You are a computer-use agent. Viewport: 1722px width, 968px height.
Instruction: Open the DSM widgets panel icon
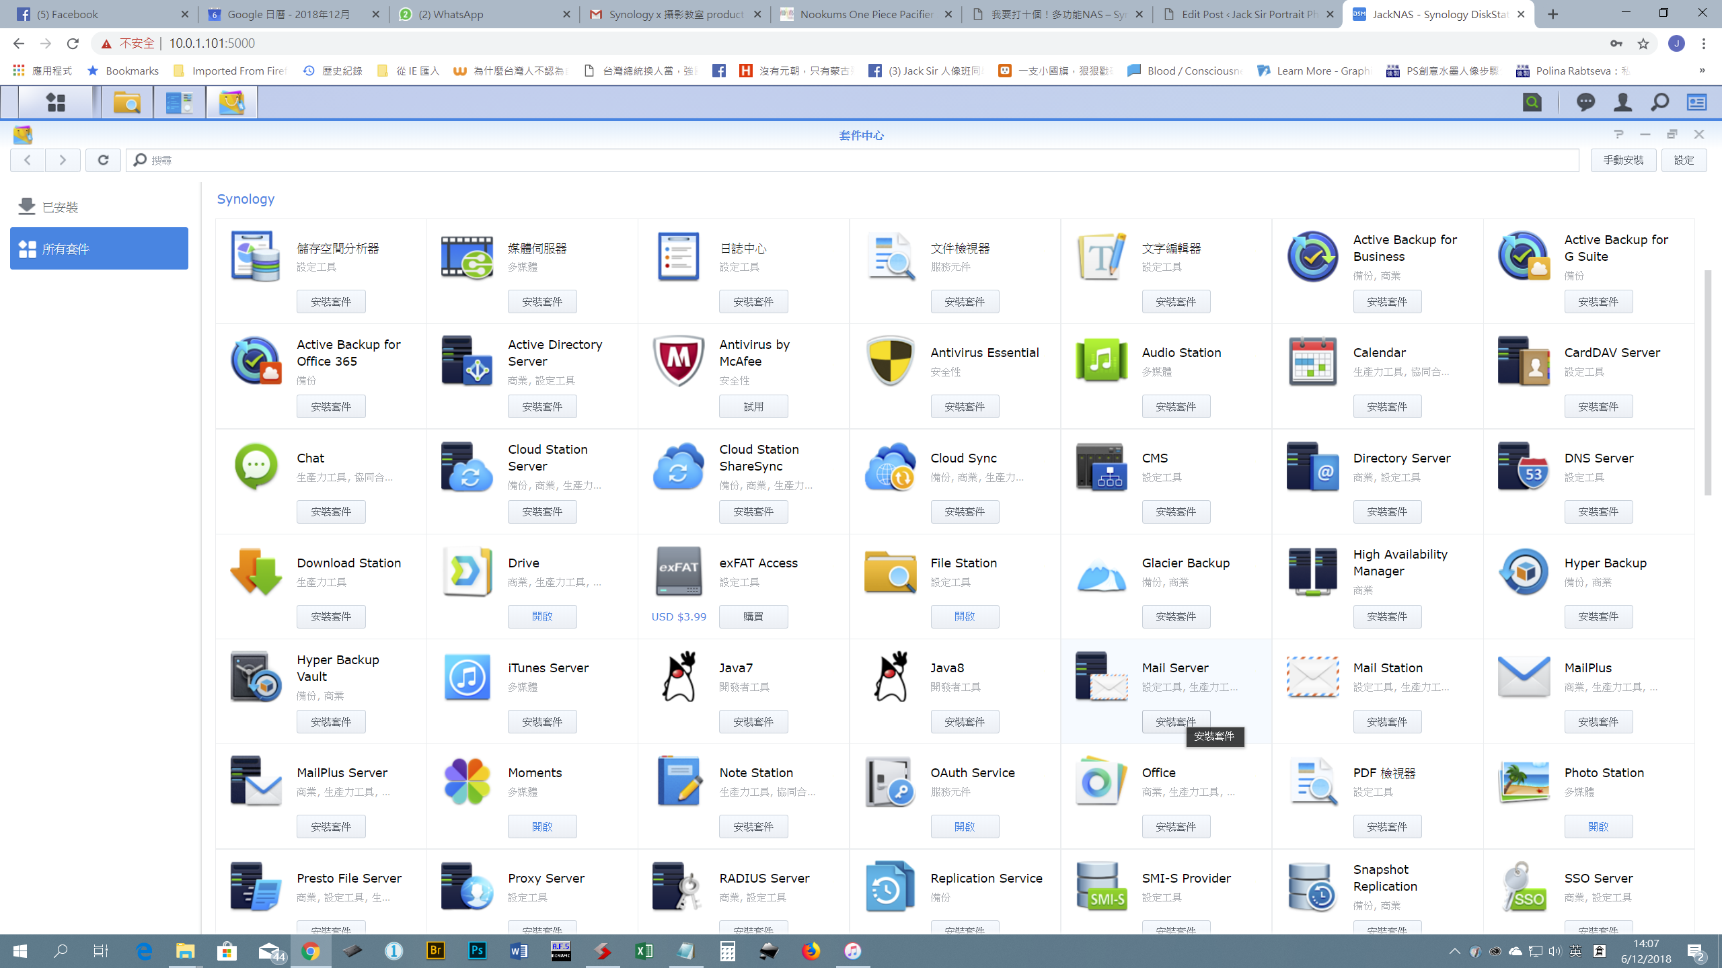(x=1696, y=102)
